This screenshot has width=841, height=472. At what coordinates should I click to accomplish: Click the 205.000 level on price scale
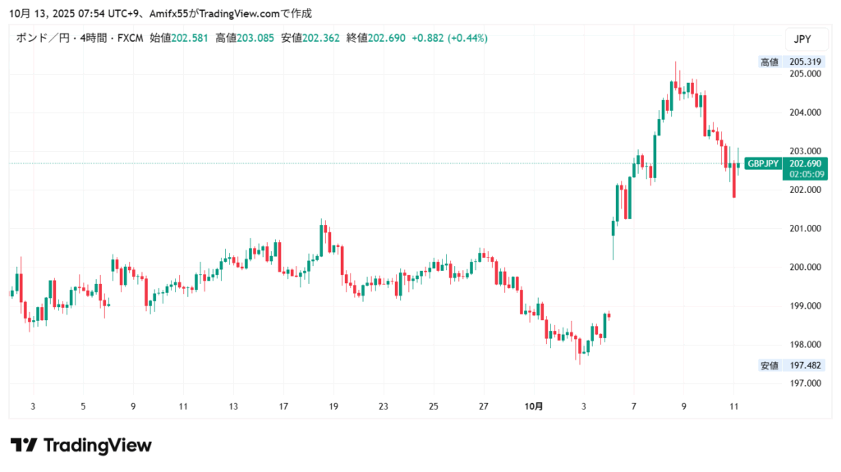pos(804,74)
